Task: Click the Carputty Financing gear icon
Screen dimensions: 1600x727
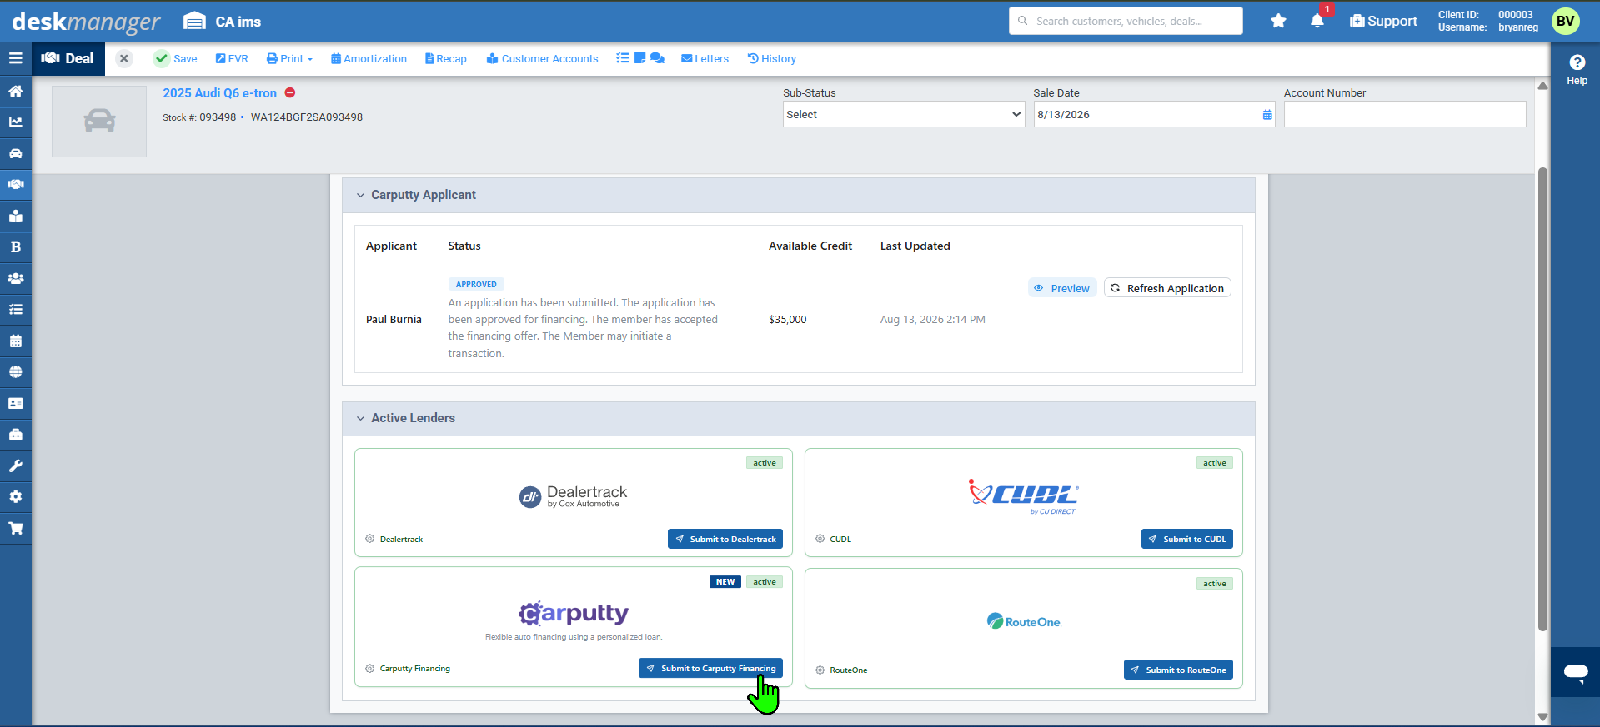Action: click(370, 668)
